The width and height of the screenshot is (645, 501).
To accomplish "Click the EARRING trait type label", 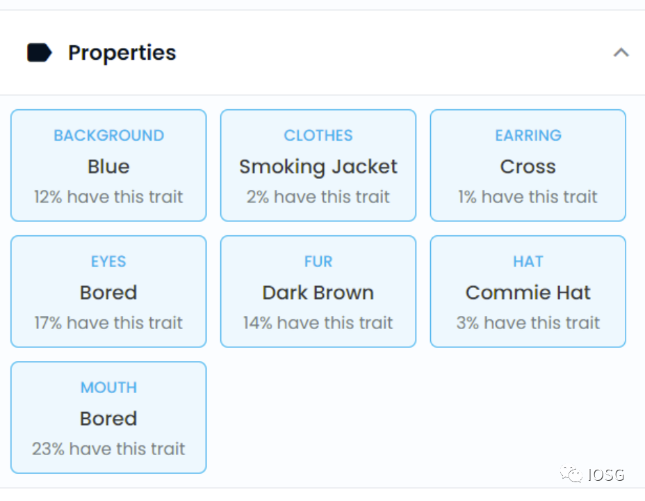I will tap(528, 136).
